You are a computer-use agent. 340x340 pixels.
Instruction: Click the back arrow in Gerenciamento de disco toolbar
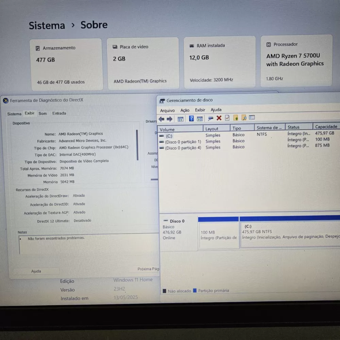coord(161,119)
